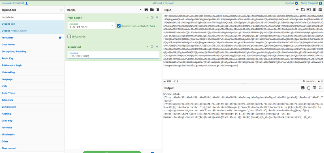Select the 'Decode NetBIOS Name' search result
This screenshot has height=153, width=324.
32,30
